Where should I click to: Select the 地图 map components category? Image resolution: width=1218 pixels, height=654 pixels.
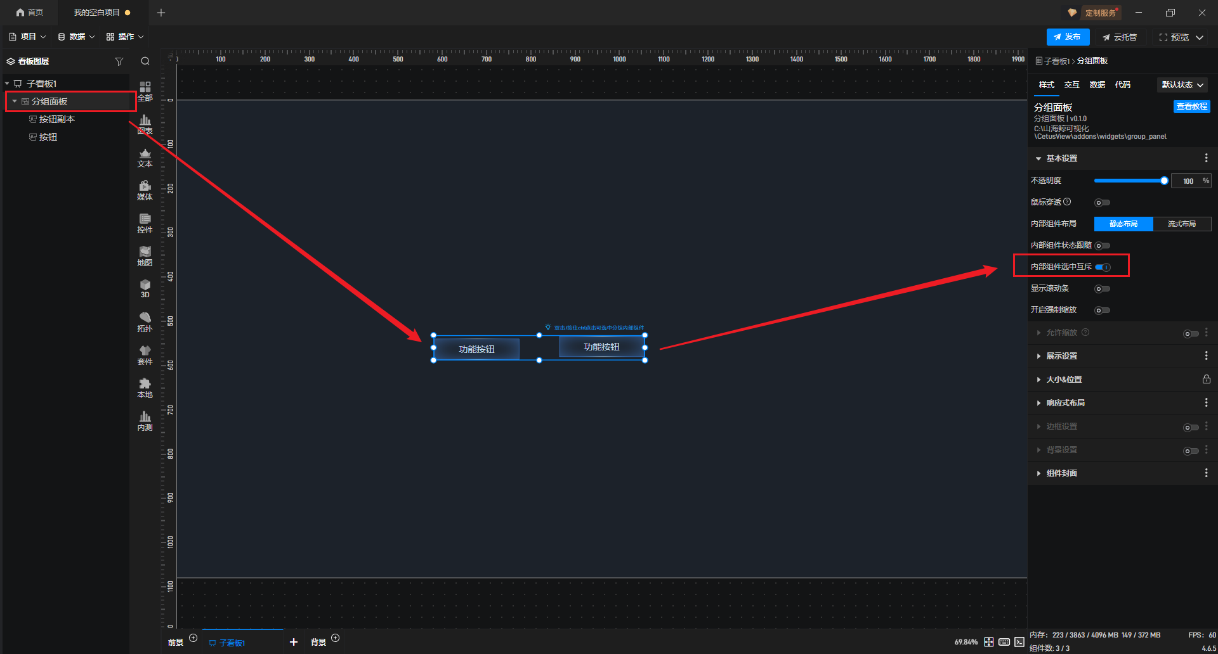[145, 255]
